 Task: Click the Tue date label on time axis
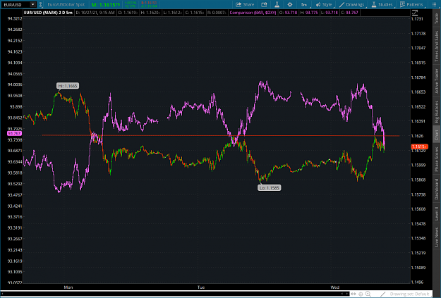(201, 287)
